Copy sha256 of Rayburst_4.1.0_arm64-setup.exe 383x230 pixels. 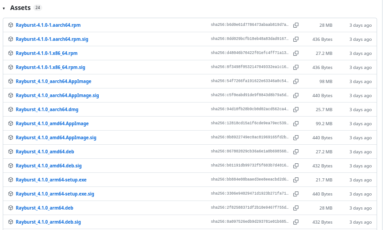[296, 180]
